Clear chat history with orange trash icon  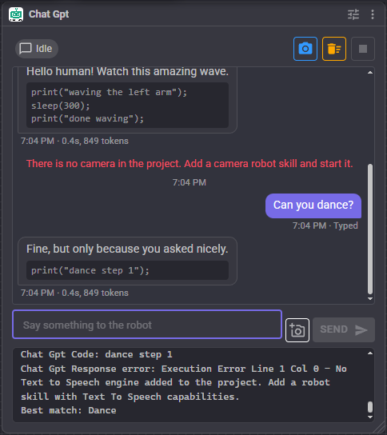[334, 49]
